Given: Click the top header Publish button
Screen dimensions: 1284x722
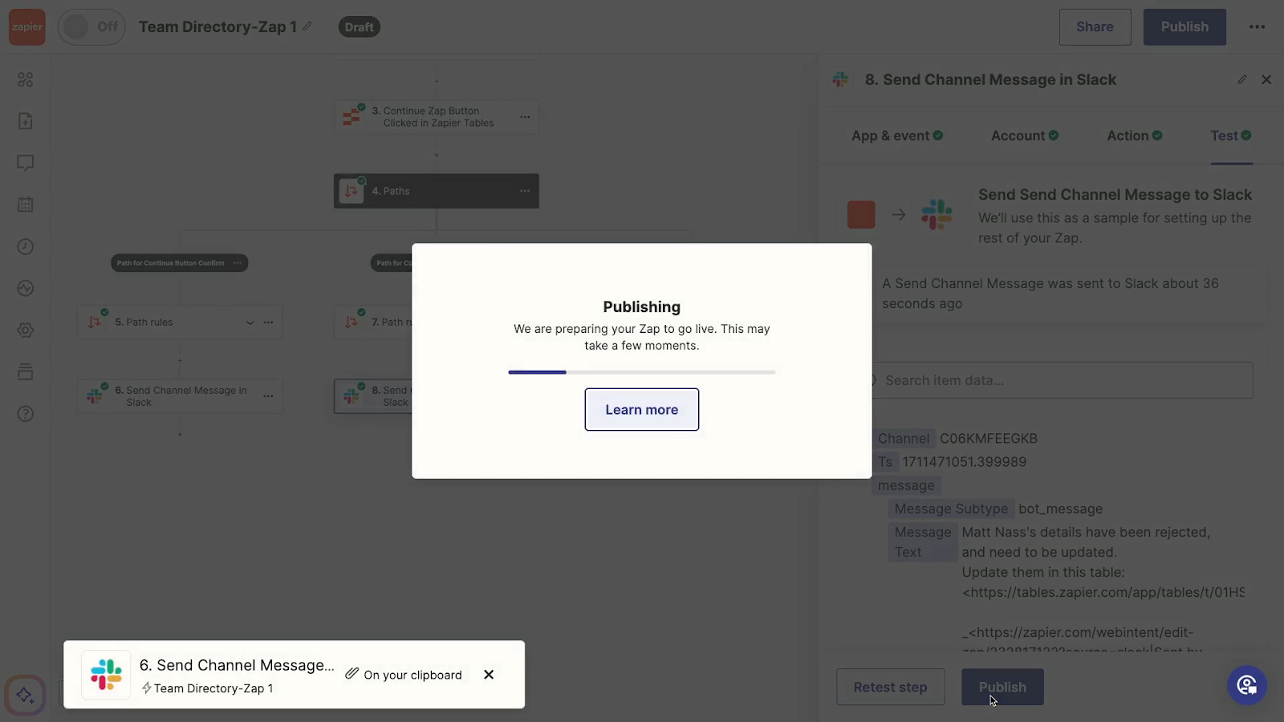Looking at the screenshot, I should tap(1184, 26).
